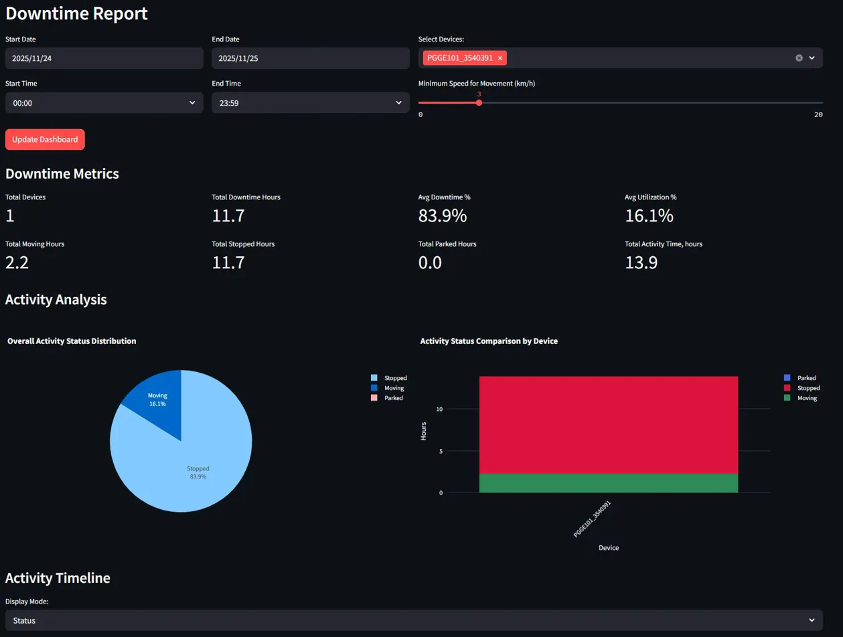Image resolution: width=843 pixels, height=637 pixels.
Task: Open the End Time dropdown
Action: (310, 103)
